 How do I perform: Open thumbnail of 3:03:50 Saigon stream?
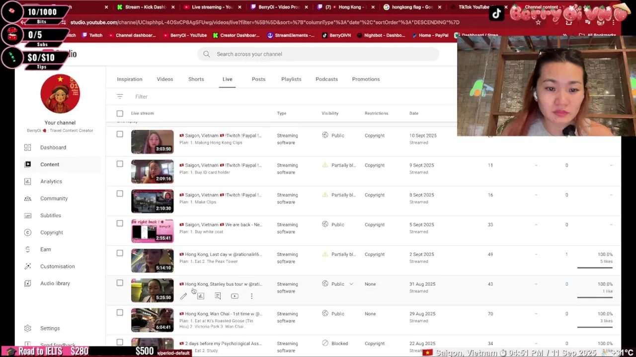152,142
